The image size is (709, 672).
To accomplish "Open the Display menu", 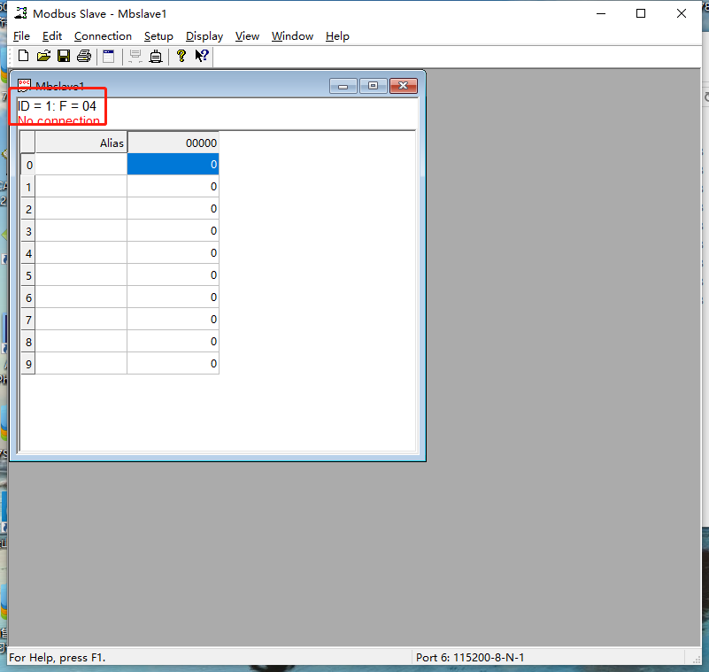I will 204,36.
